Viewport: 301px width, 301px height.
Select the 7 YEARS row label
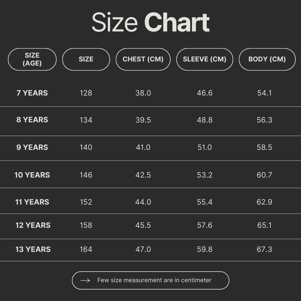coord(32,93)
